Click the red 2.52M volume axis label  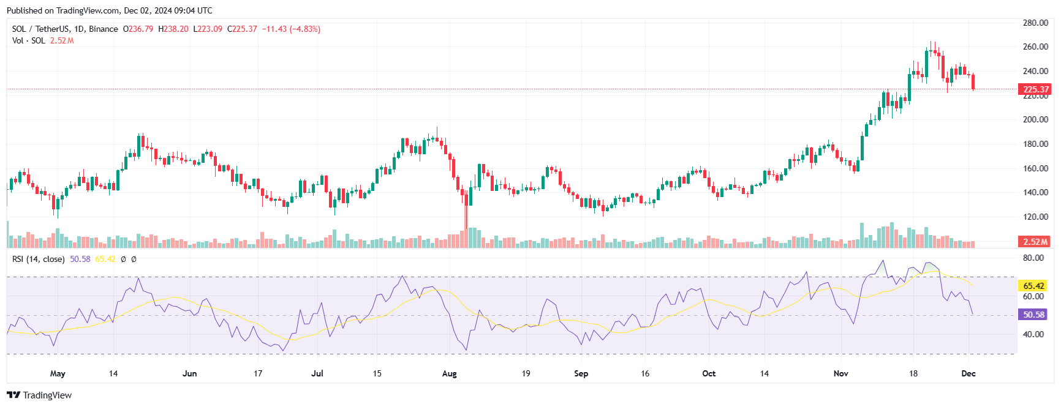click(x=1035, y=241)
